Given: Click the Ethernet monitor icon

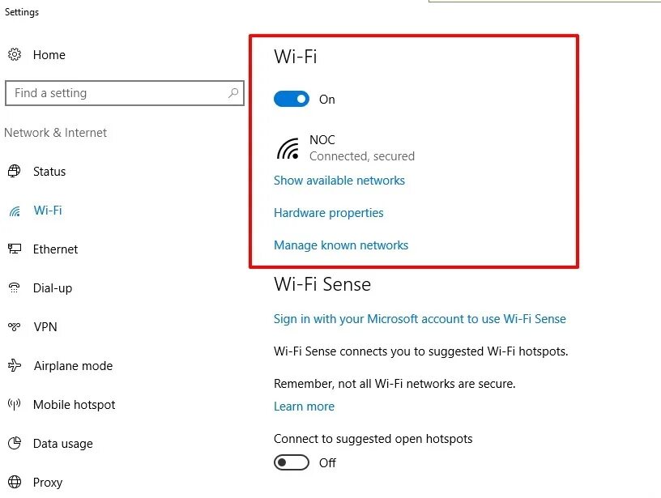Looking at the screenshot, I should click(15, 249).
